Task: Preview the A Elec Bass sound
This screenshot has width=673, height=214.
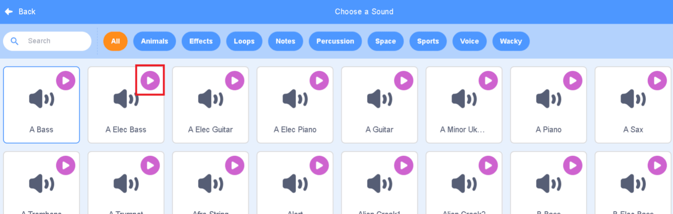Action: (x=150, y=80)
